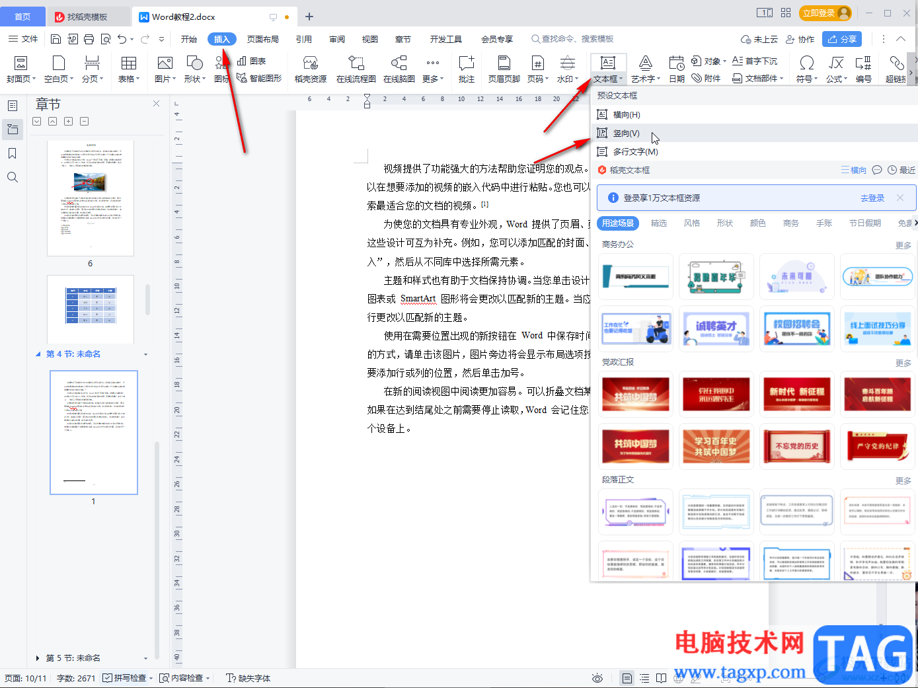This screenshot has height=688, width=918.
Task: Open 智能图形 smart graphics
Action: (x=259, y=78)
